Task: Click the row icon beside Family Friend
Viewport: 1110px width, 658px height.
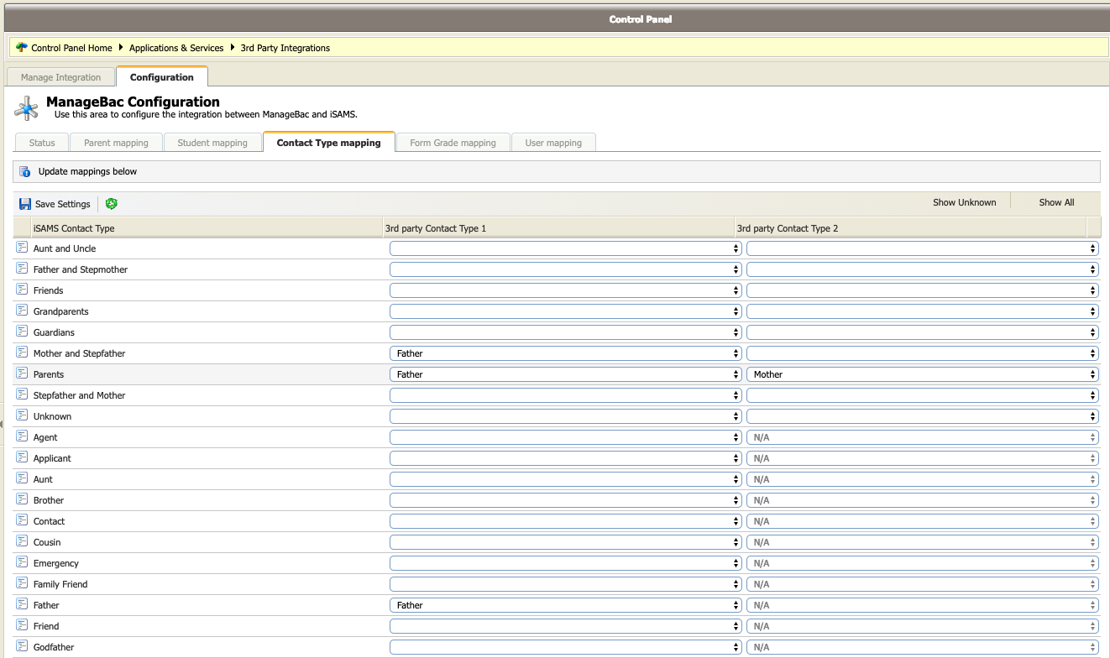Action: pyautogui.click(x=22, y=584)
